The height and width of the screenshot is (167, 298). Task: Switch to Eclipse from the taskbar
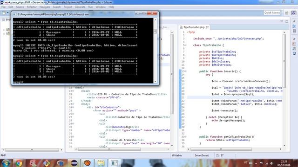(x=74, y=163)
